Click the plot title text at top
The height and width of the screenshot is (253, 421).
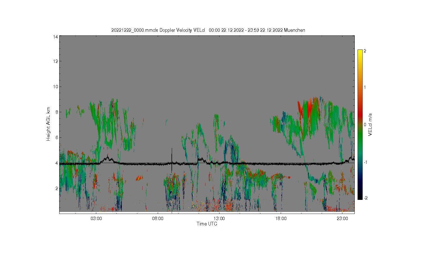coord(208,30)
